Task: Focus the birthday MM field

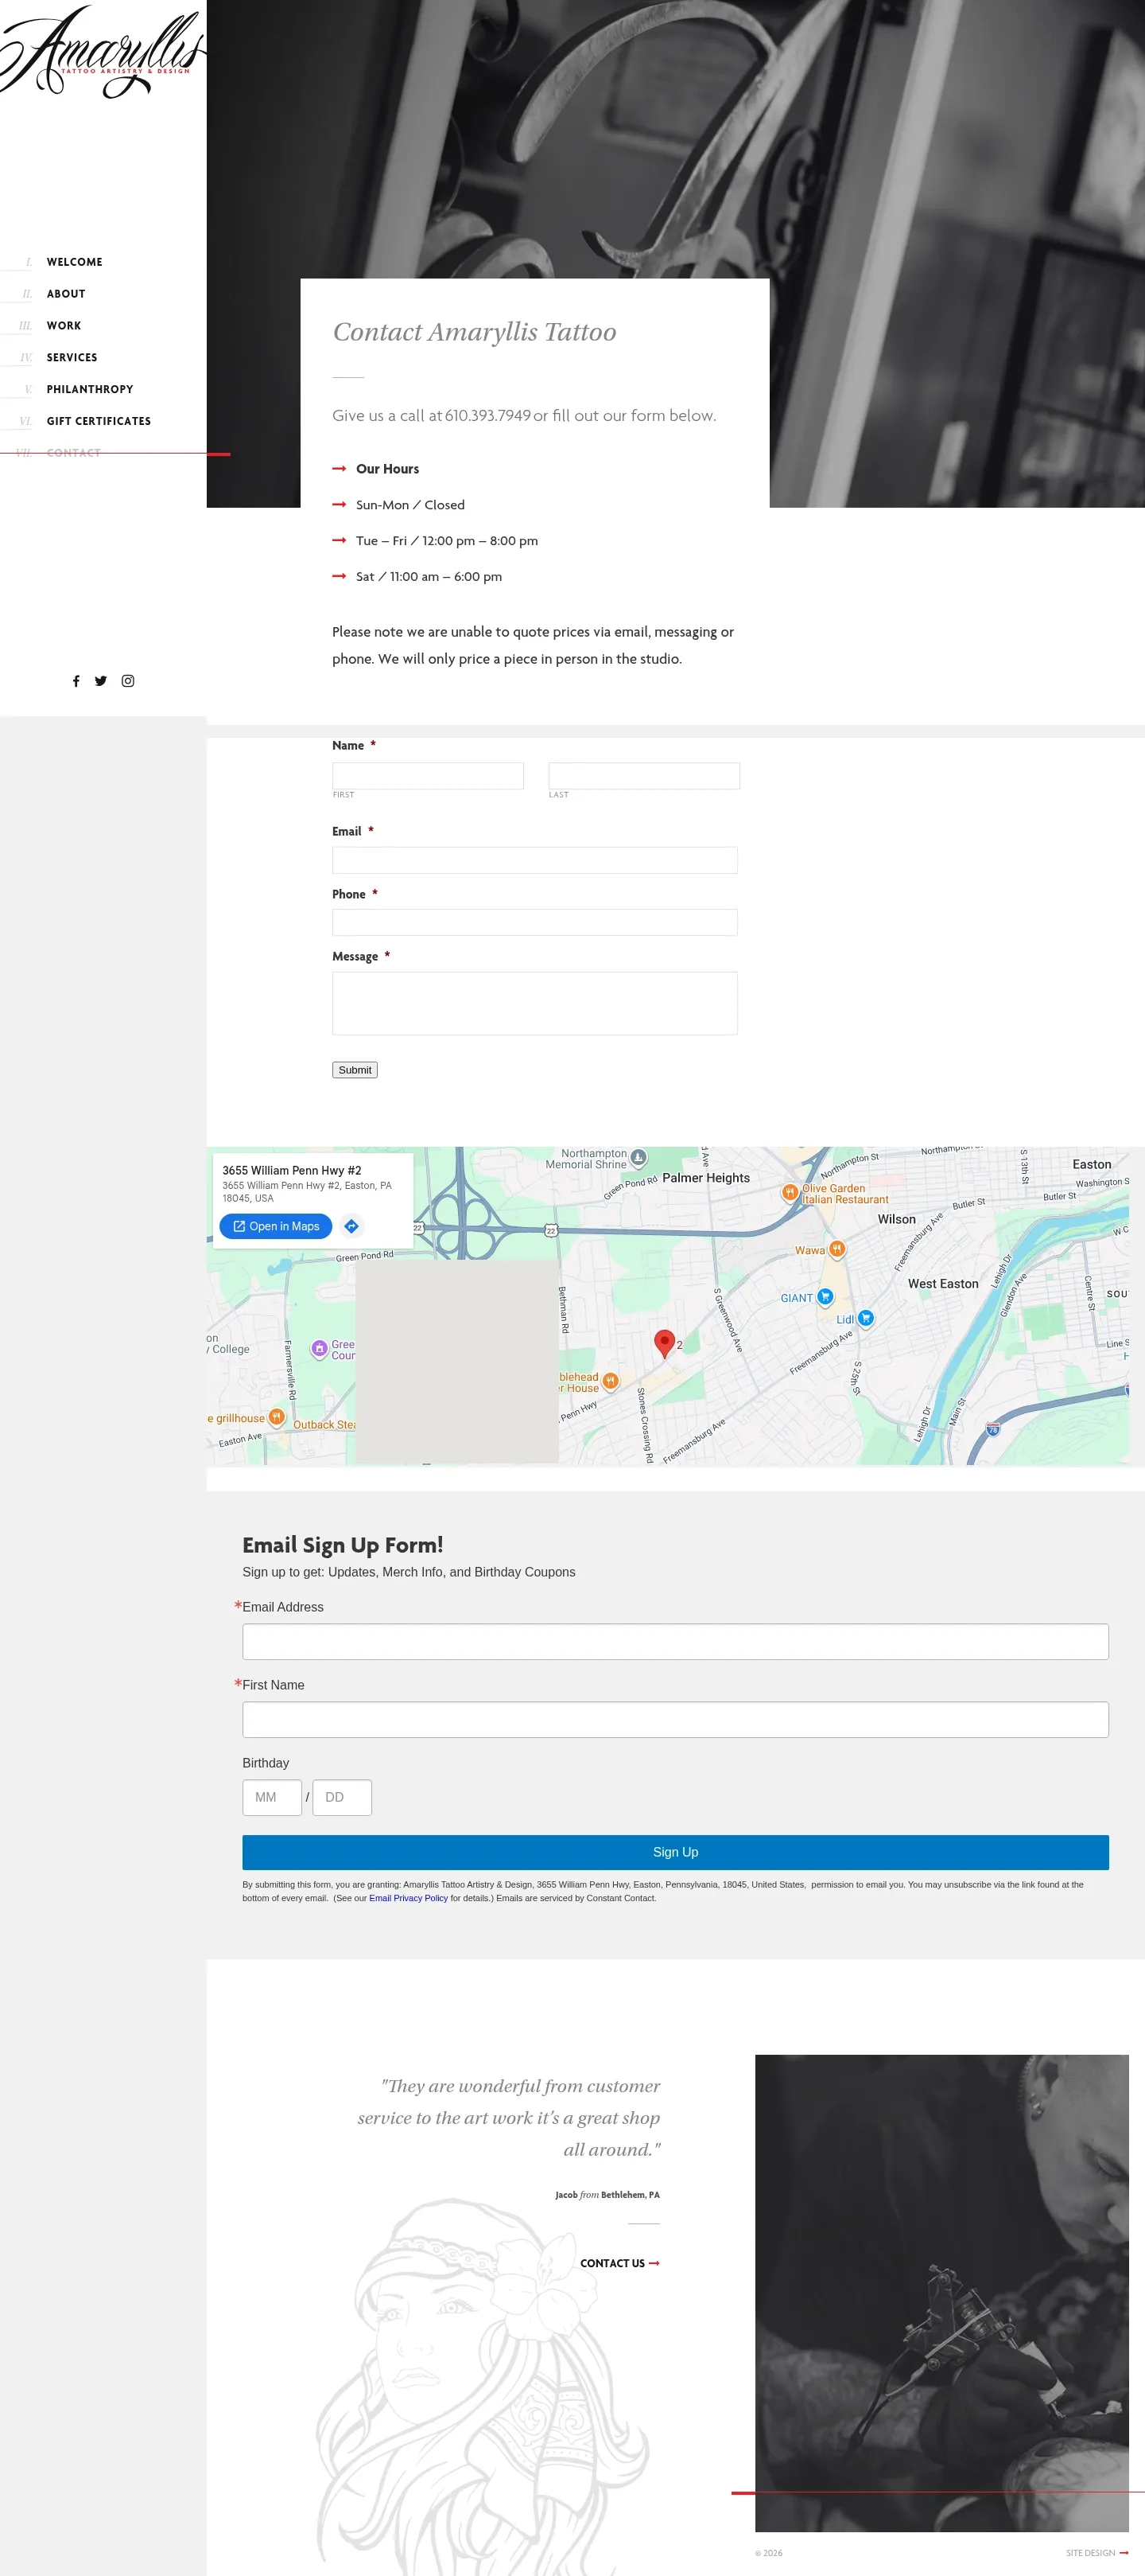Action: (x=272, y=1798)
